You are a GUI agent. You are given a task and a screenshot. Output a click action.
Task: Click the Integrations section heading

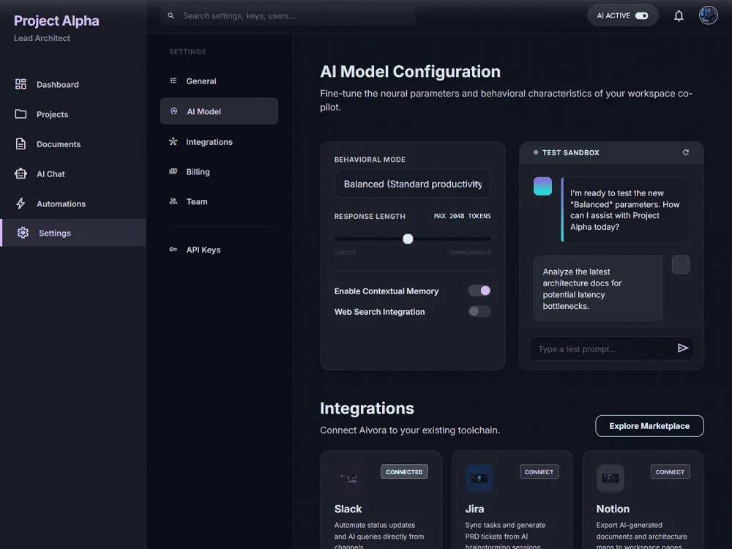point(367,408)
